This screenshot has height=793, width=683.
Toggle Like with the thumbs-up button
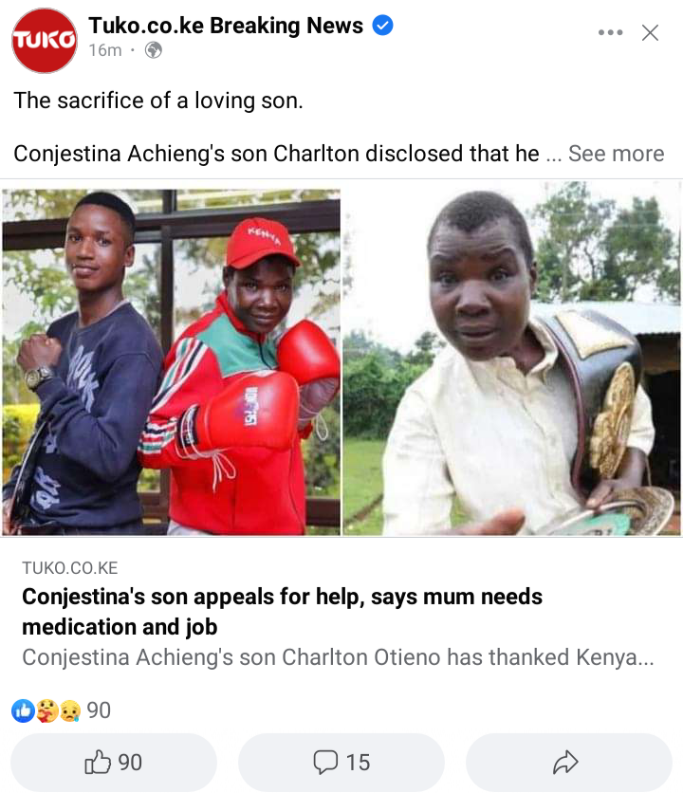(x=114, y=762)
